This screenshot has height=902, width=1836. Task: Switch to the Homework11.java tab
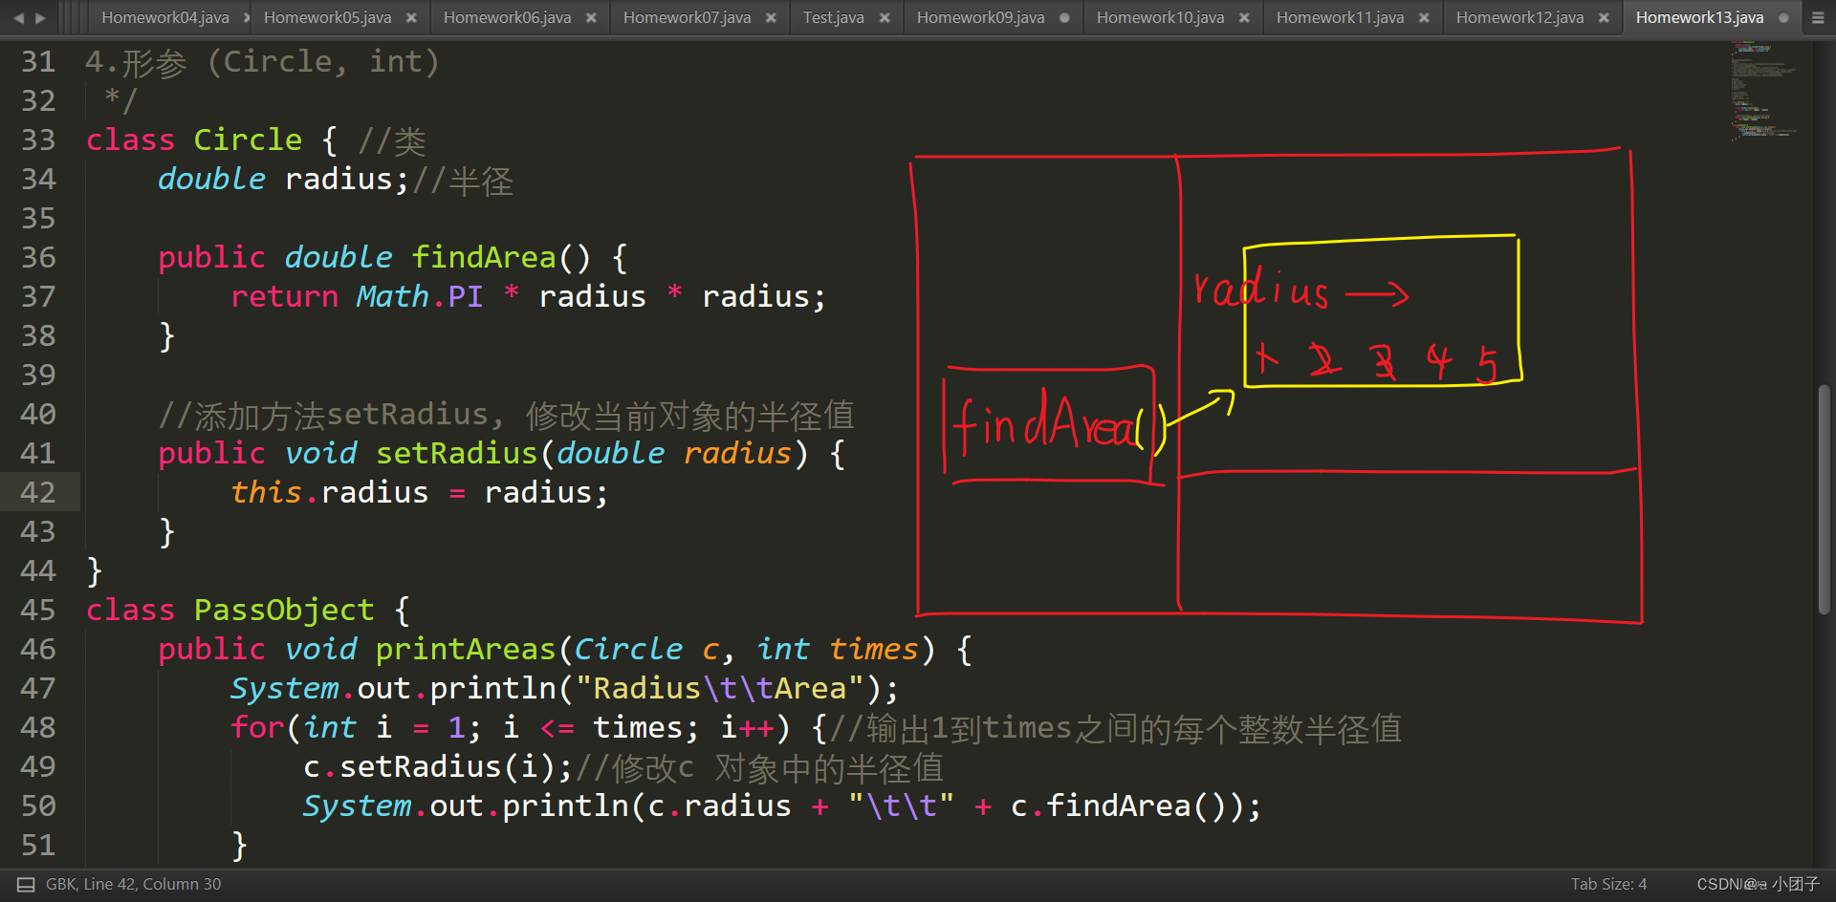[1340, 17]
